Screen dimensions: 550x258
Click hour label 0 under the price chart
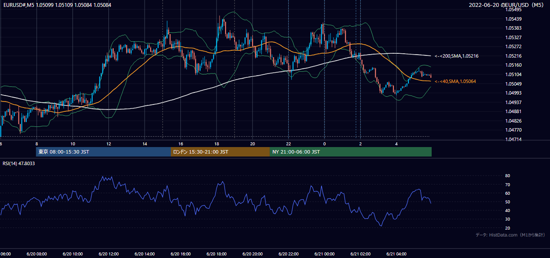(x=324, y=144)
